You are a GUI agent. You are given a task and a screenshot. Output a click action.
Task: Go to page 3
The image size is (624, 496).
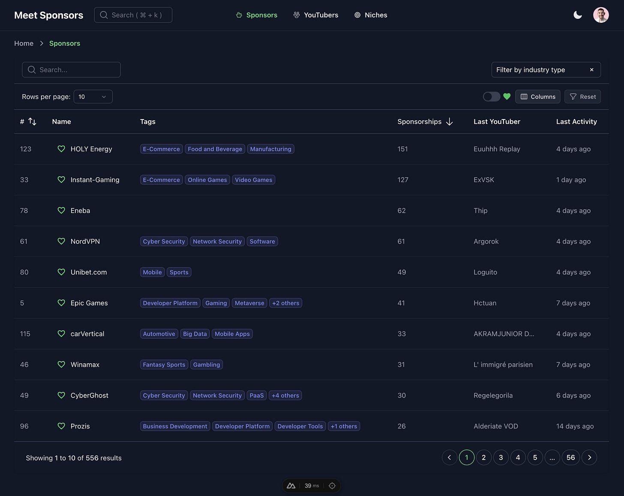click(x=501, y=457)
